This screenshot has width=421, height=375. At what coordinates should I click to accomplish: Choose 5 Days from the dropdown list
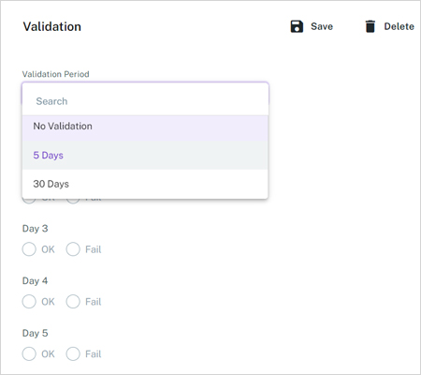point(145,156)
